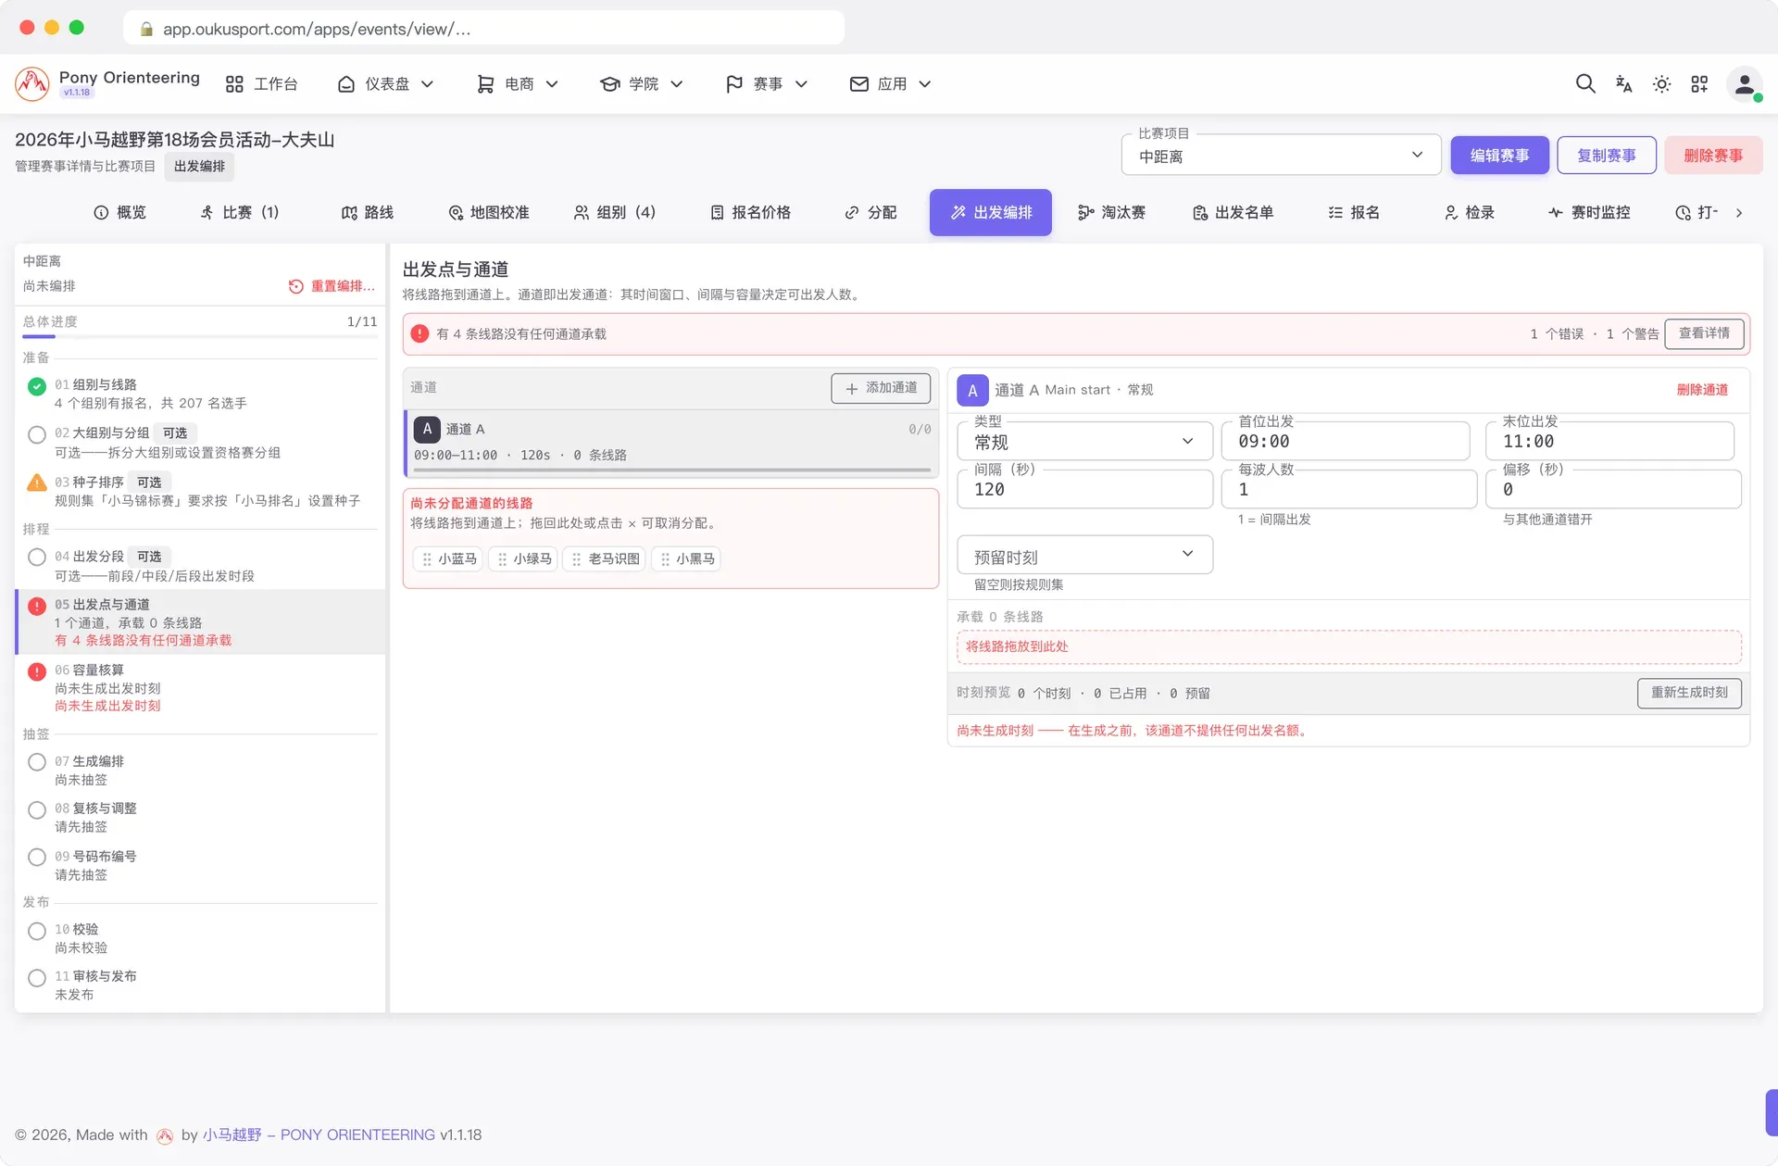Select the green checked step 01 组别与线路

[37, 386]
